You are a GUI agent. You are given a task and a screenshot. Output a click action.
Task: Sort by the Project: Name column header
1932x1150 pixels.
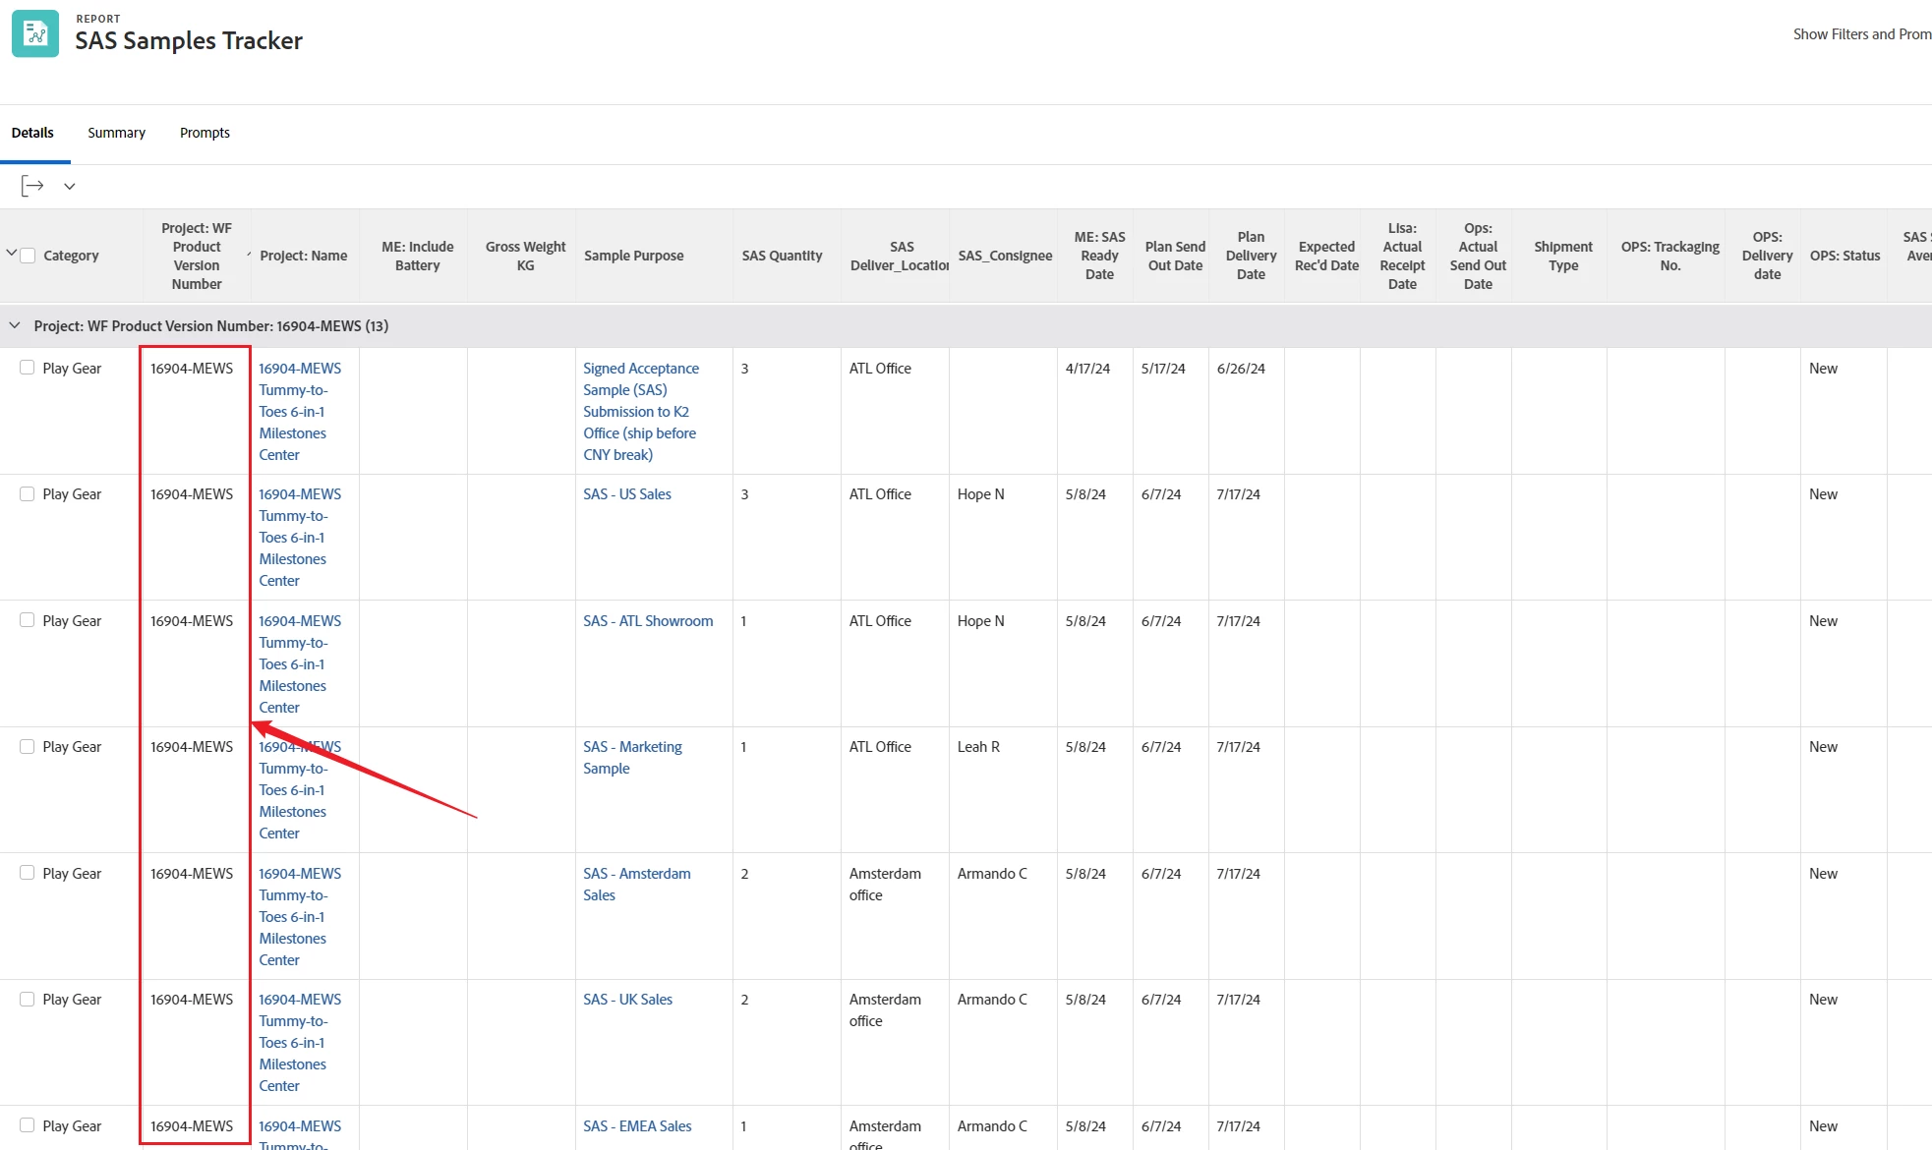(303, 256)
